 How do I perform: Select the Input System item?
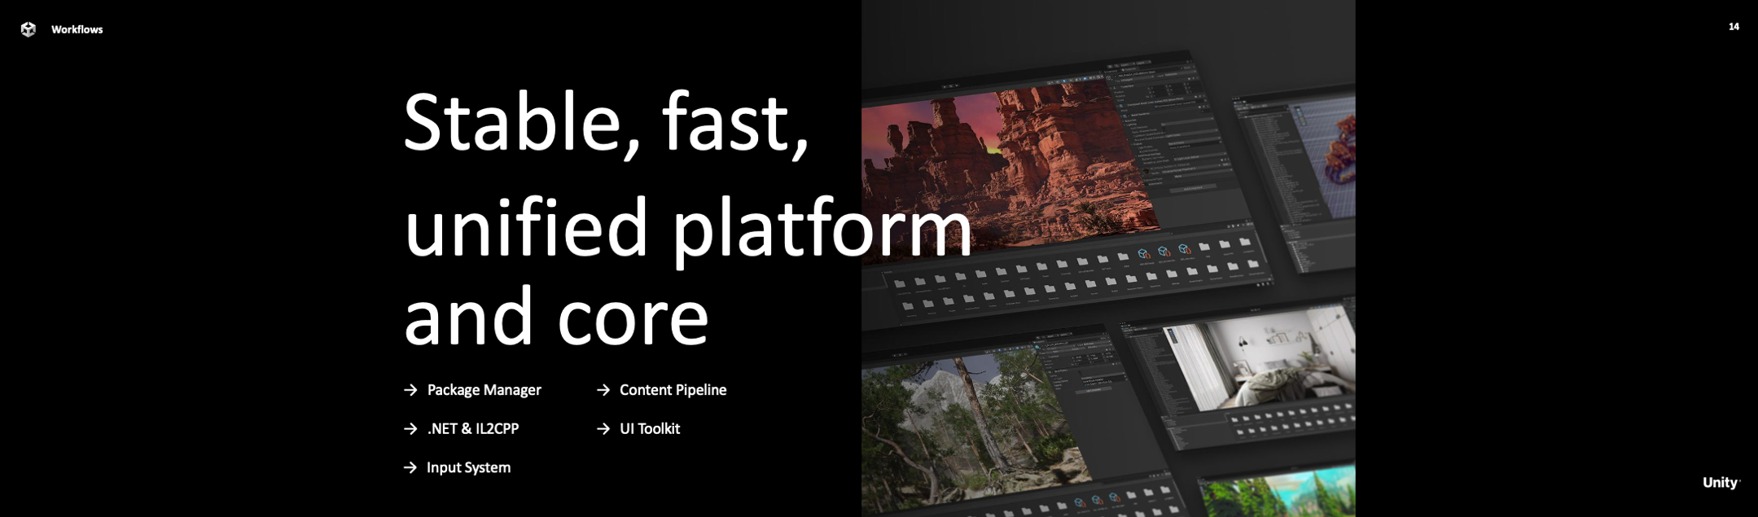pos(468,467)
